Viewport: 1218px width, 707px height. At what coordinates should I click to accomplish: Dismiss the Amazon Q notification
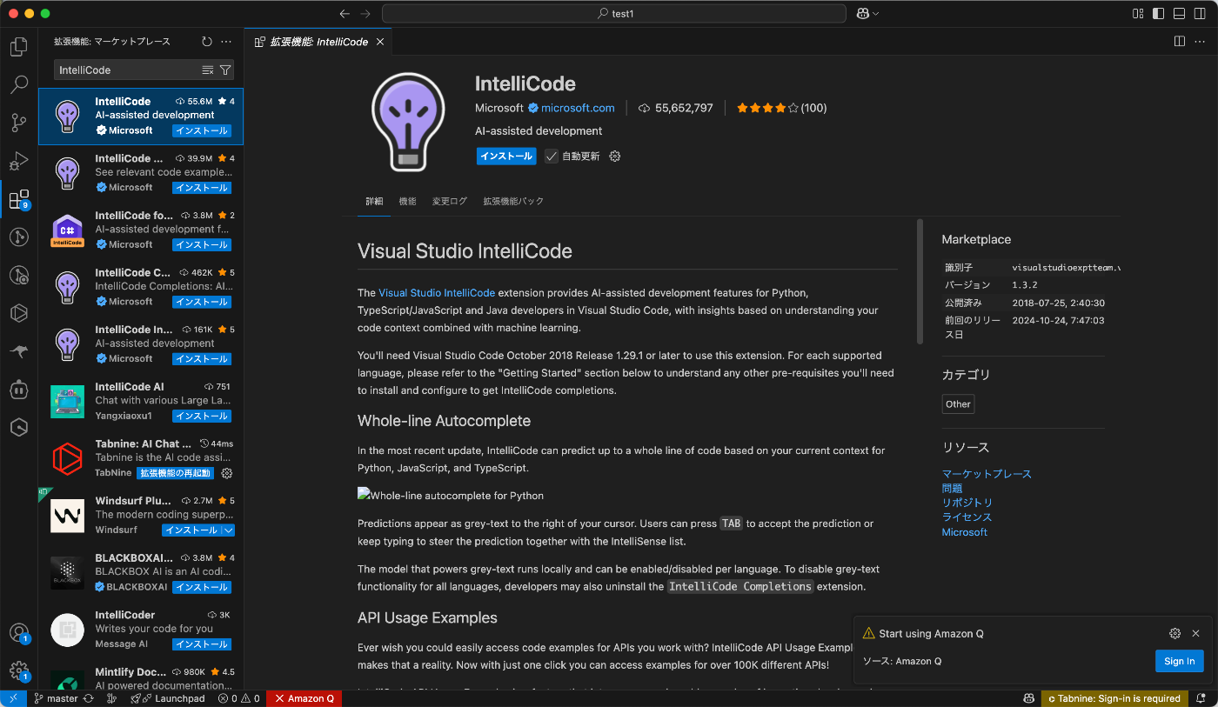pyautogui.click(x=1195, y=633)
